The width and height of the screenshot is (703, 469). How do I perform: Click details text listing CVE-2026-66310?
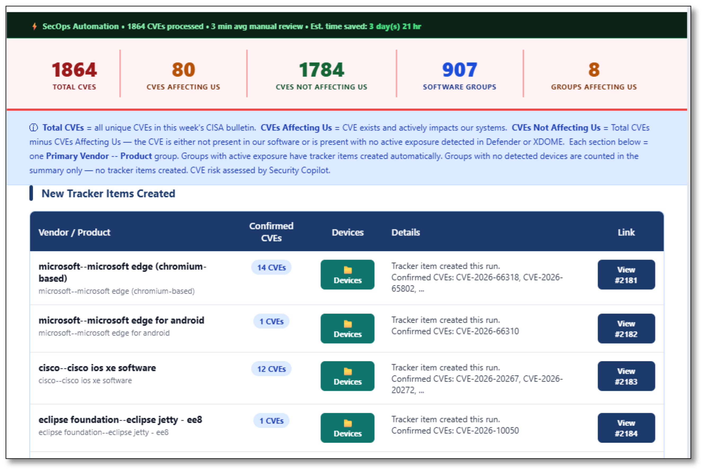pos(455,325)
